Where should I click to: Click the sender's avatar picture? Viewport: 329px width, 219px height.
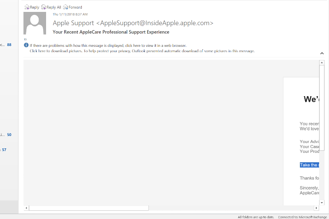[x=35, y=23]
